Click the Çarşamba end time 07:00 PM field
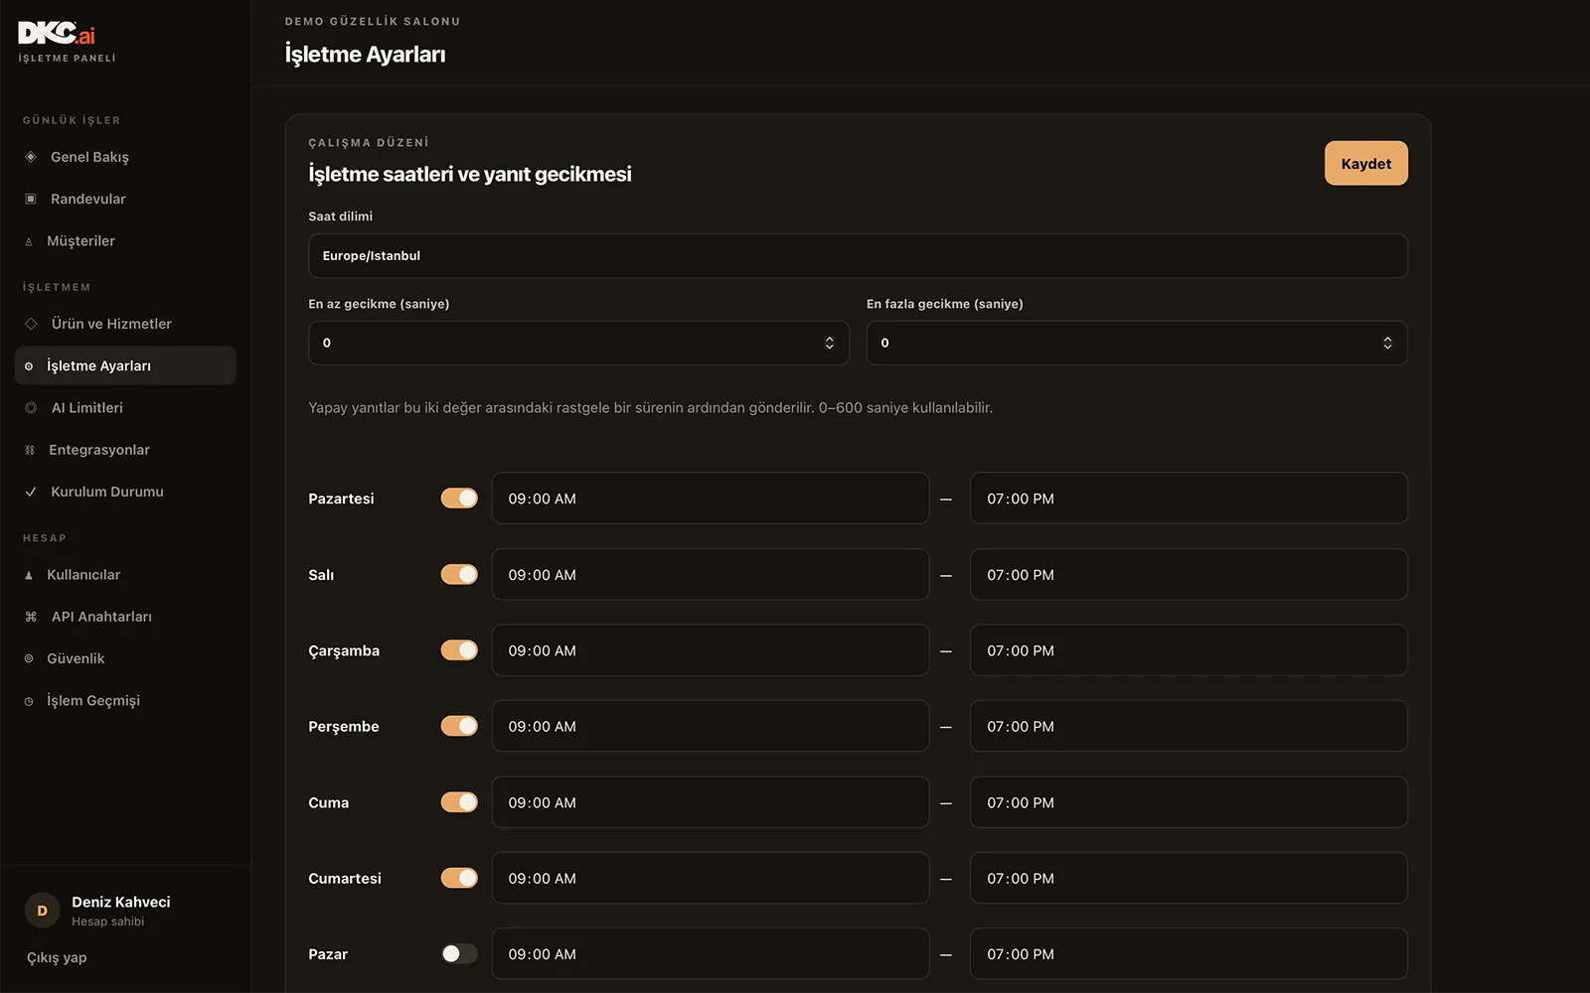This screenshot has height=993, width=1590. coord(1189,650)
